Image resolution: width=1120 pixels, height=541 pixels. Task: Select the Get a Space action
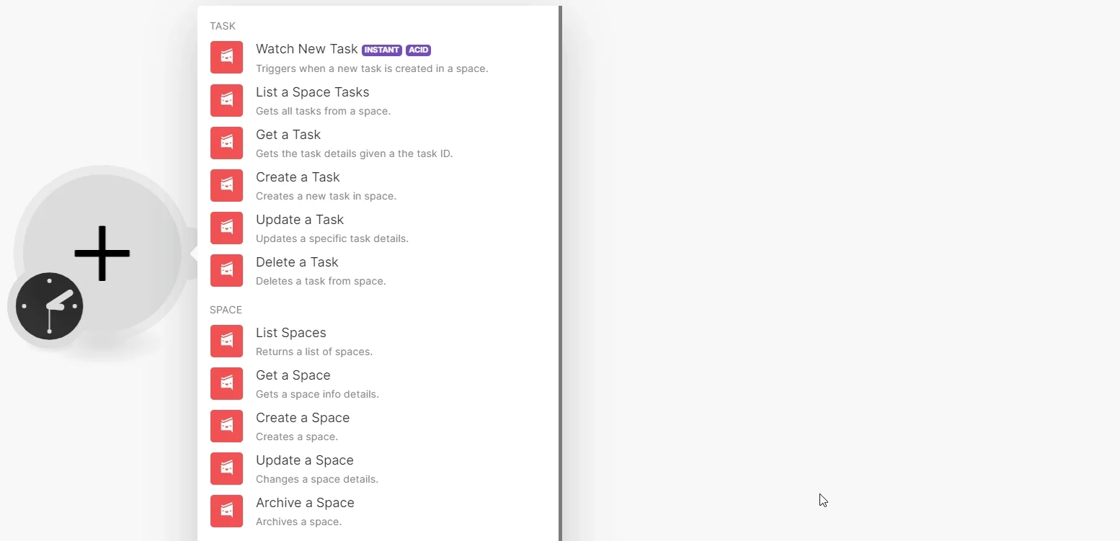[x=379, y=383]
